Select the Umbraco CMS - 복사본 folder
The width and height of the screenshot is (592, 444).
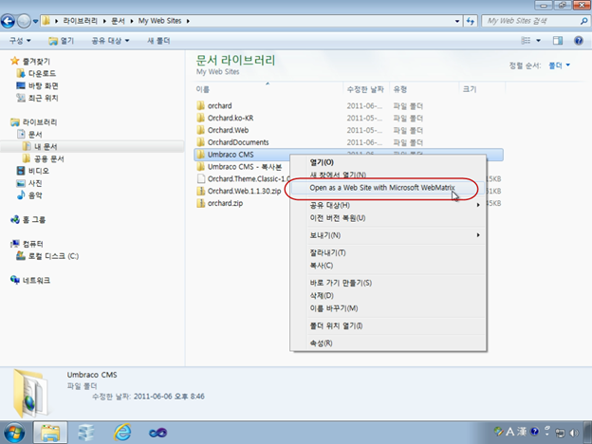244,167
